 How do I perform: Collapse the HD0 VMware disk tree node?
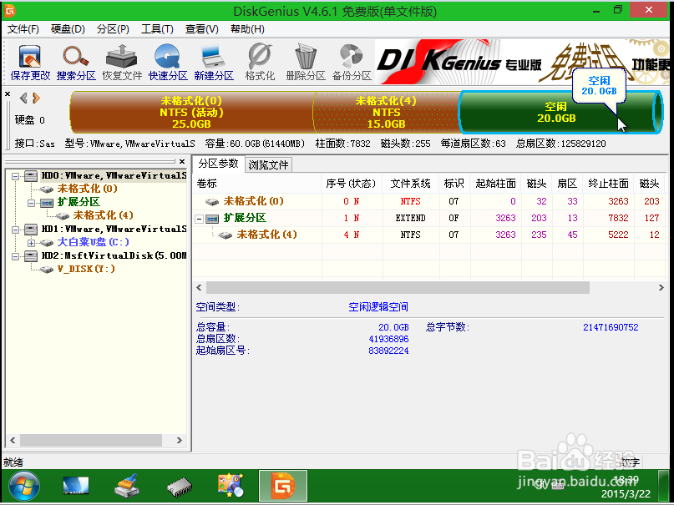tap(16, 176)
